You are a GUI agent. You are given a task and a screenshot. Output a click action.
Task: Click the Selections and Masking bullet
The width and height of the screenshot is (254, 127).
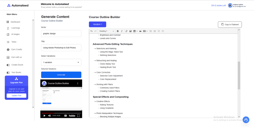(x=106, y=48)
